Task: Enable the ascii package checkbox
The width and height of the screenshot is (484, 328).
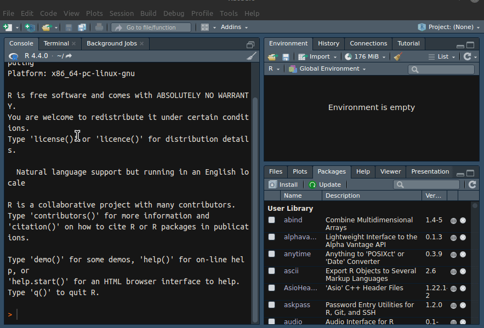Action: [x=272, y=271]
